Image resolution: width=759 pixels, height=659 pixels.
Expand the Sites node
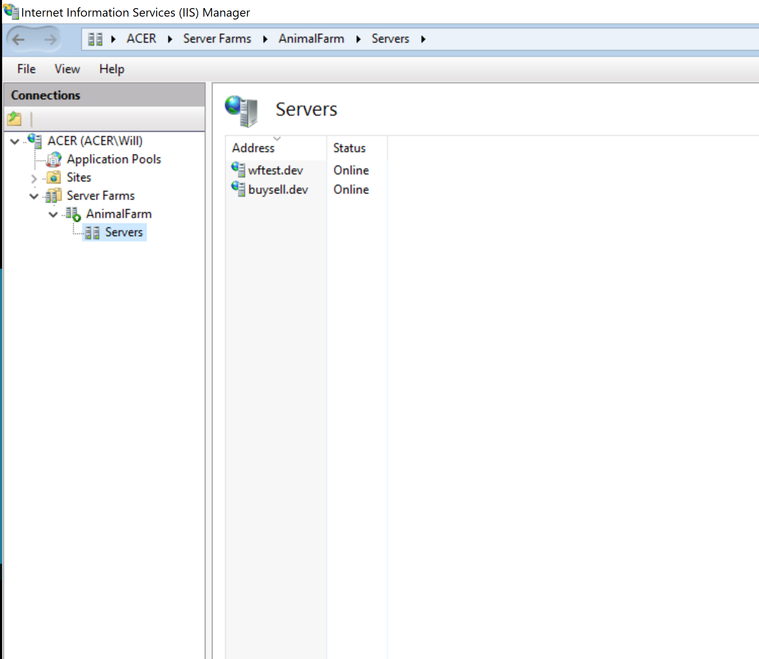point(33,178)
